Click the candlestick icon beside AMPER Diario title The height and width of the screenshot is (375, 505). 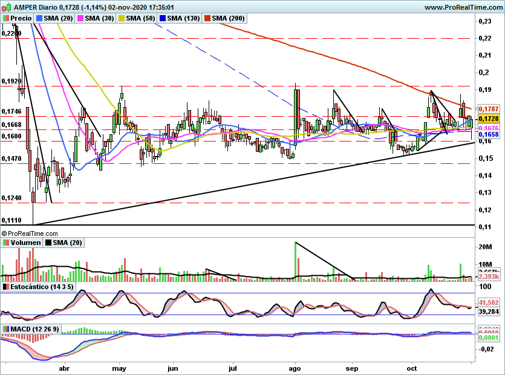click(7, 7)
